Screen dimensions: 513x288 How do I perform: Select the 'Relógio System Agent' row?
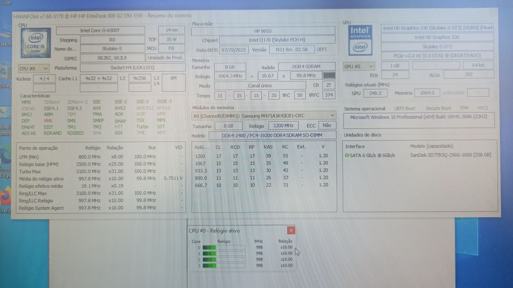101,208
